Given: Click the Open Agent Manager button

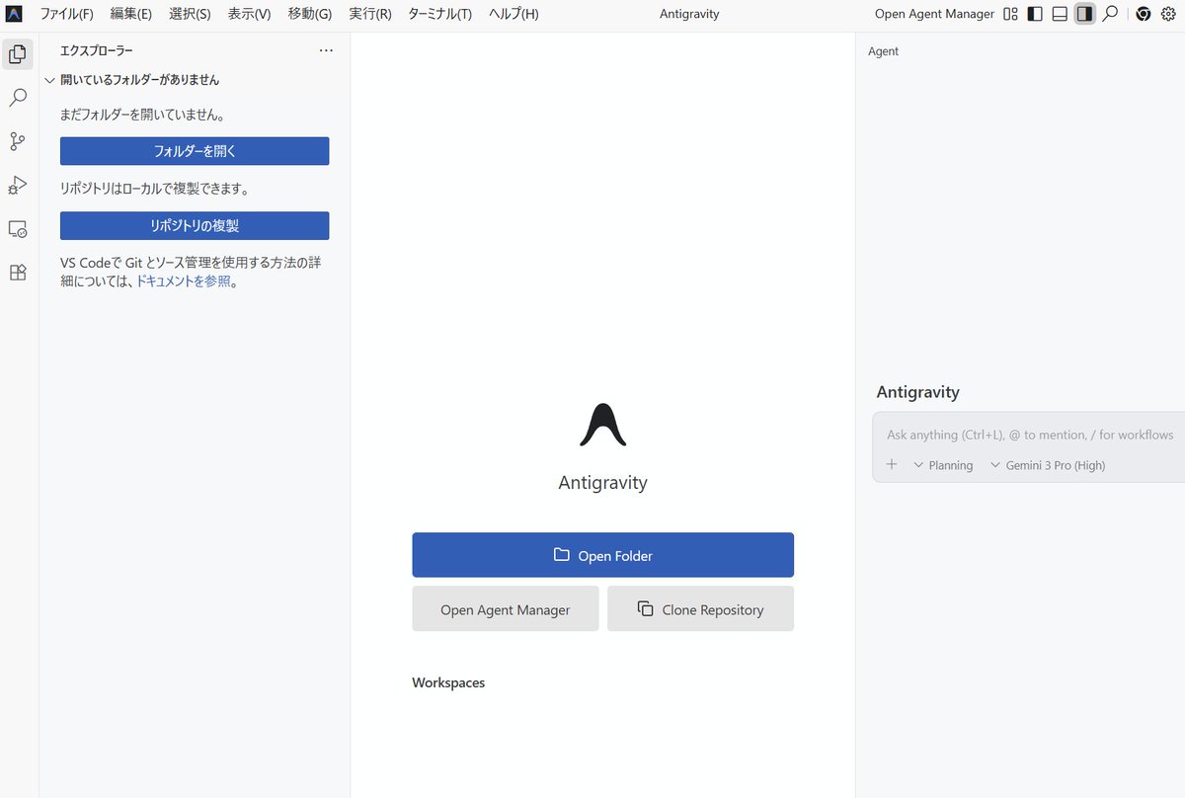Looking at the screenshot, I should coord(505,608).
